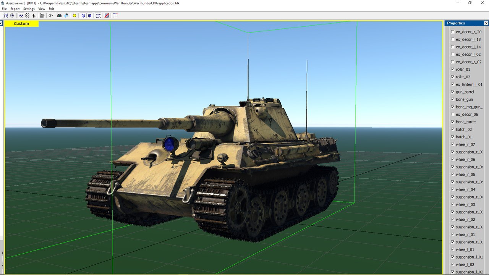
Task: Click the bounding box frame toolbar icon
Action: coord(98,16)
